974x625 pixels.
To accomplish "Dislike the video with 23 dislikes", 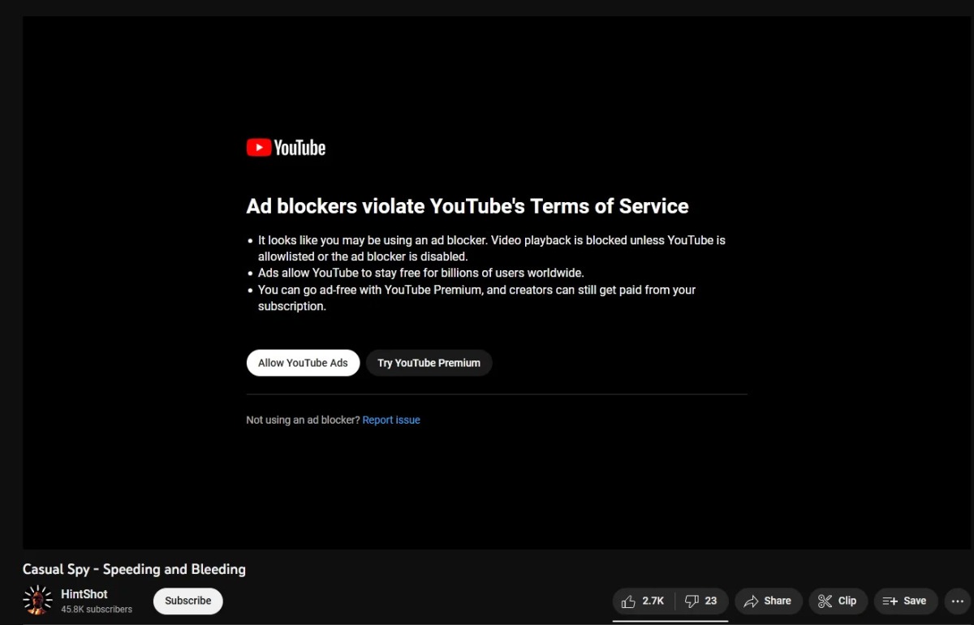I will 702,601.
